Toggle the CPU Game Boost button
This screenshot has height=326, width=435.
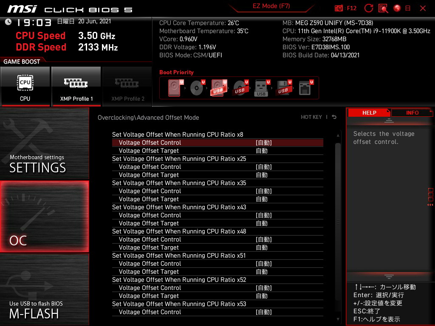pyautogui.click(x=25, y=87)
